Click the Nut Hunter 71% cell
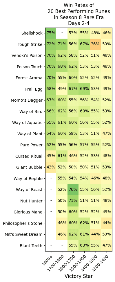Viewport: 115px width, 282px height. coord(73,201)
